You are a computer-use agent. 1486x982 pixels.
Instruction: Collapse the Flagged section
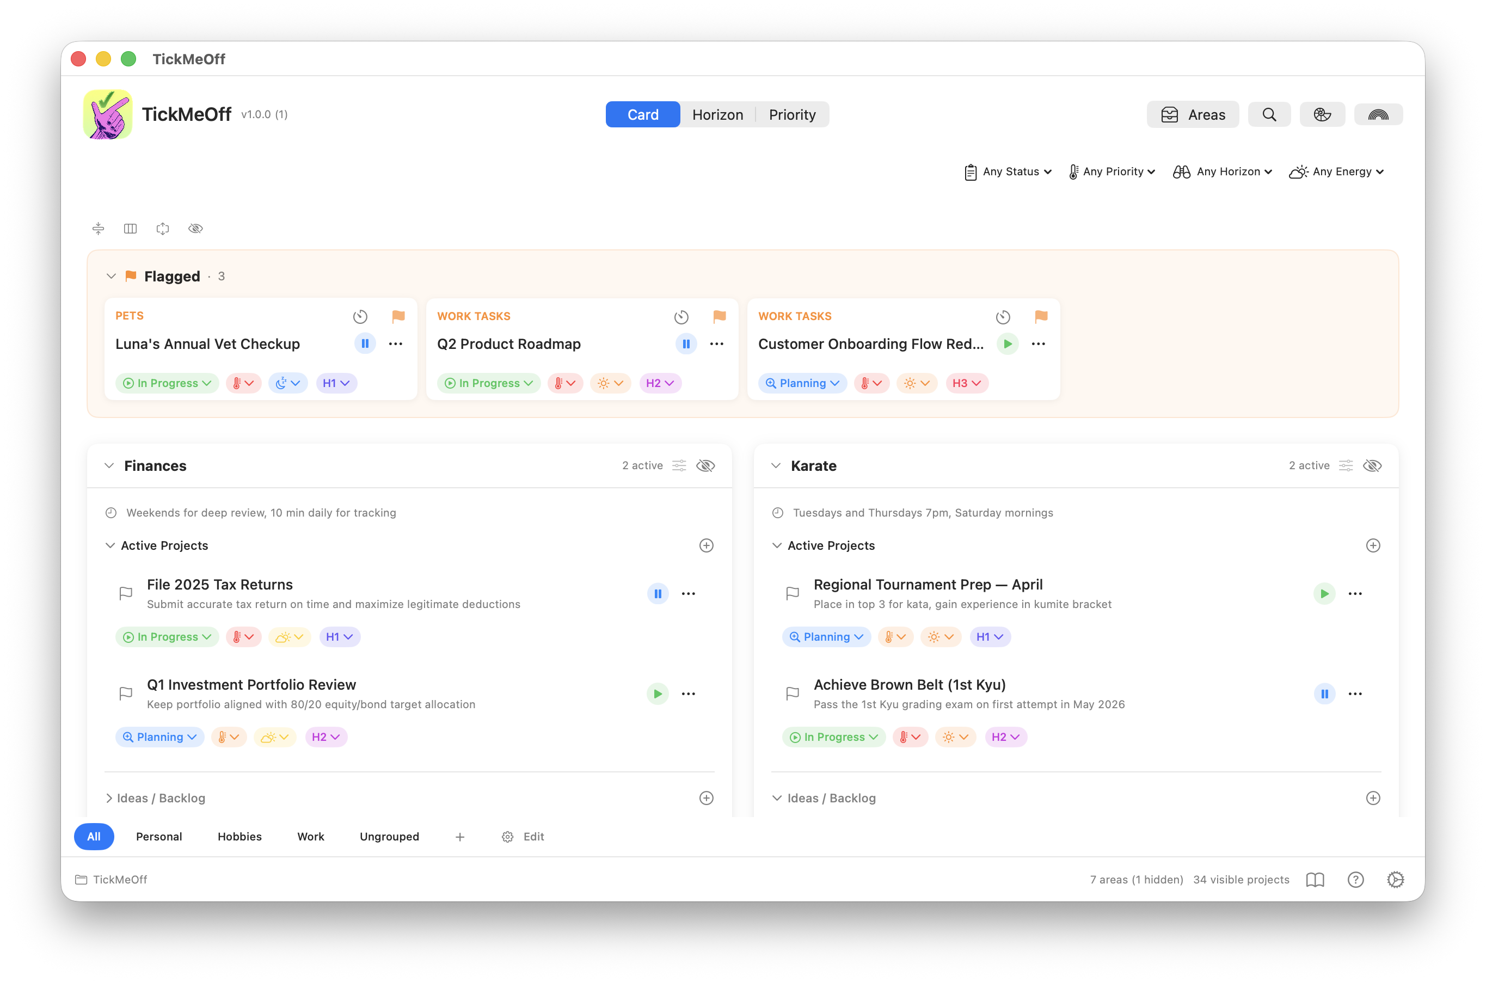tap(112, 276)
